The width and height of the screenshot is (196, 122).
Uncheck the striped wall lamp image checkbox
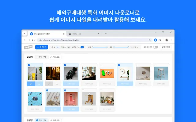click(x=47, y=90)
